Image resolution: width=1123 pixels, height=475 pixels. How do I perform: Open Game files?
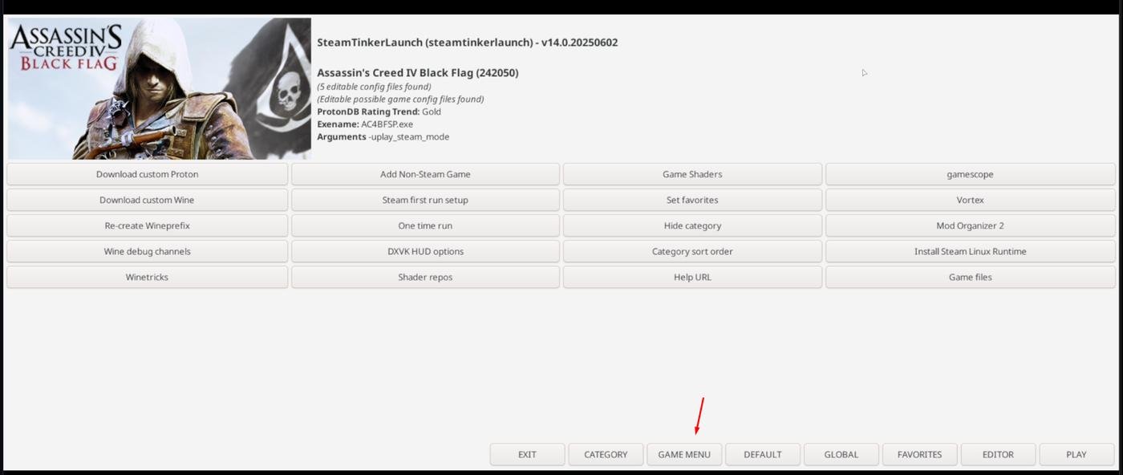(x=970, y=277)
